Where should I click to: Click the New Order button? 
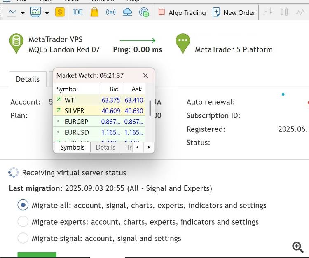(234, 12)
